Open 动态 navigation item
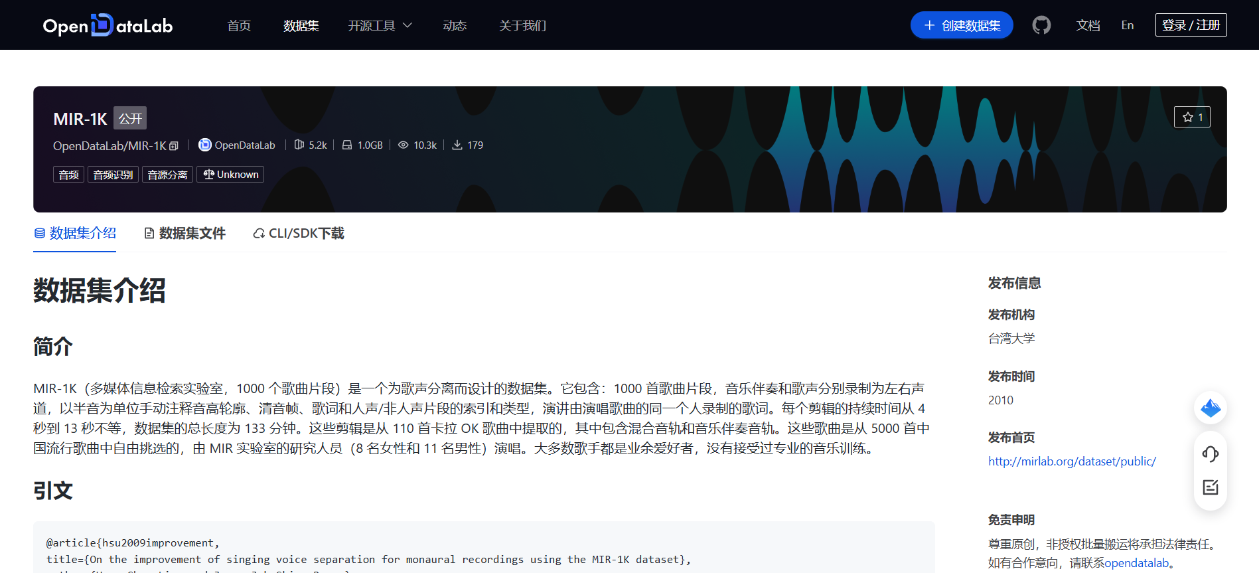Image resolution: width=1259 pixels, height=573 pixels. pos(455,25)
